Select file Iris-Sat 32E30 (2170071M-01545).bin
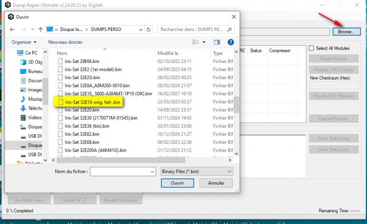Image resolution: width=367 pixels, height=224 pixels. tap(101, 118)
